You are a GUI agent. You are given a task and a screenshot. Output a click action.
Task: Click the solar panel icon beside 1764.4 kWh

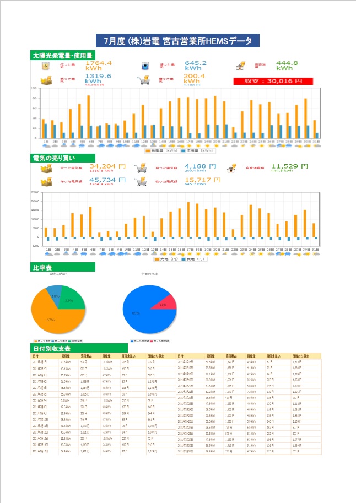46,66
